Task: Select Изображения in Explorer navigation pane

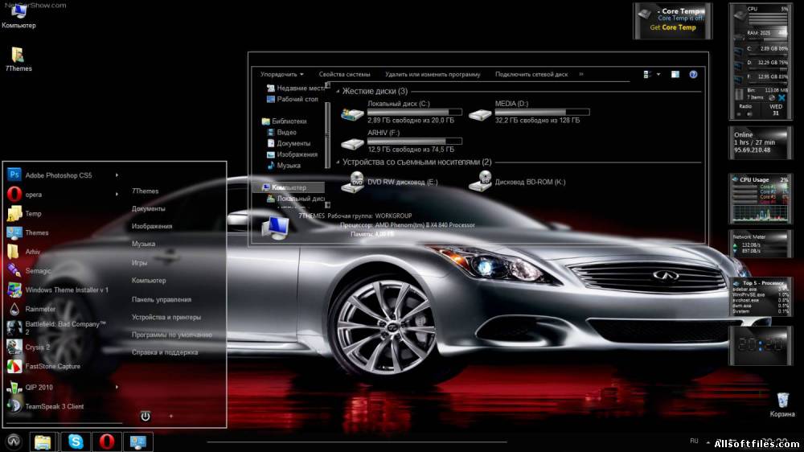Action: point(293,154)
